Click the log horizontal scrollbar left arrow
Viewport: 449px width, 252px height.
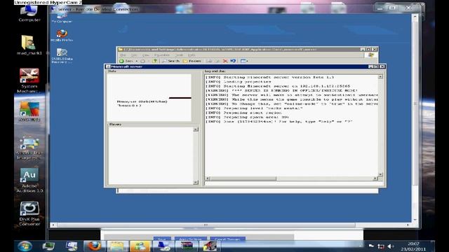(x=208, y=178)
